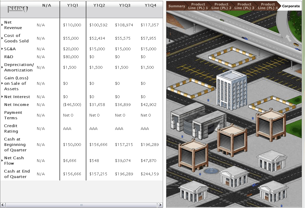Select the Y1Q1 column header
305x208 pixels.
[72, 5]
